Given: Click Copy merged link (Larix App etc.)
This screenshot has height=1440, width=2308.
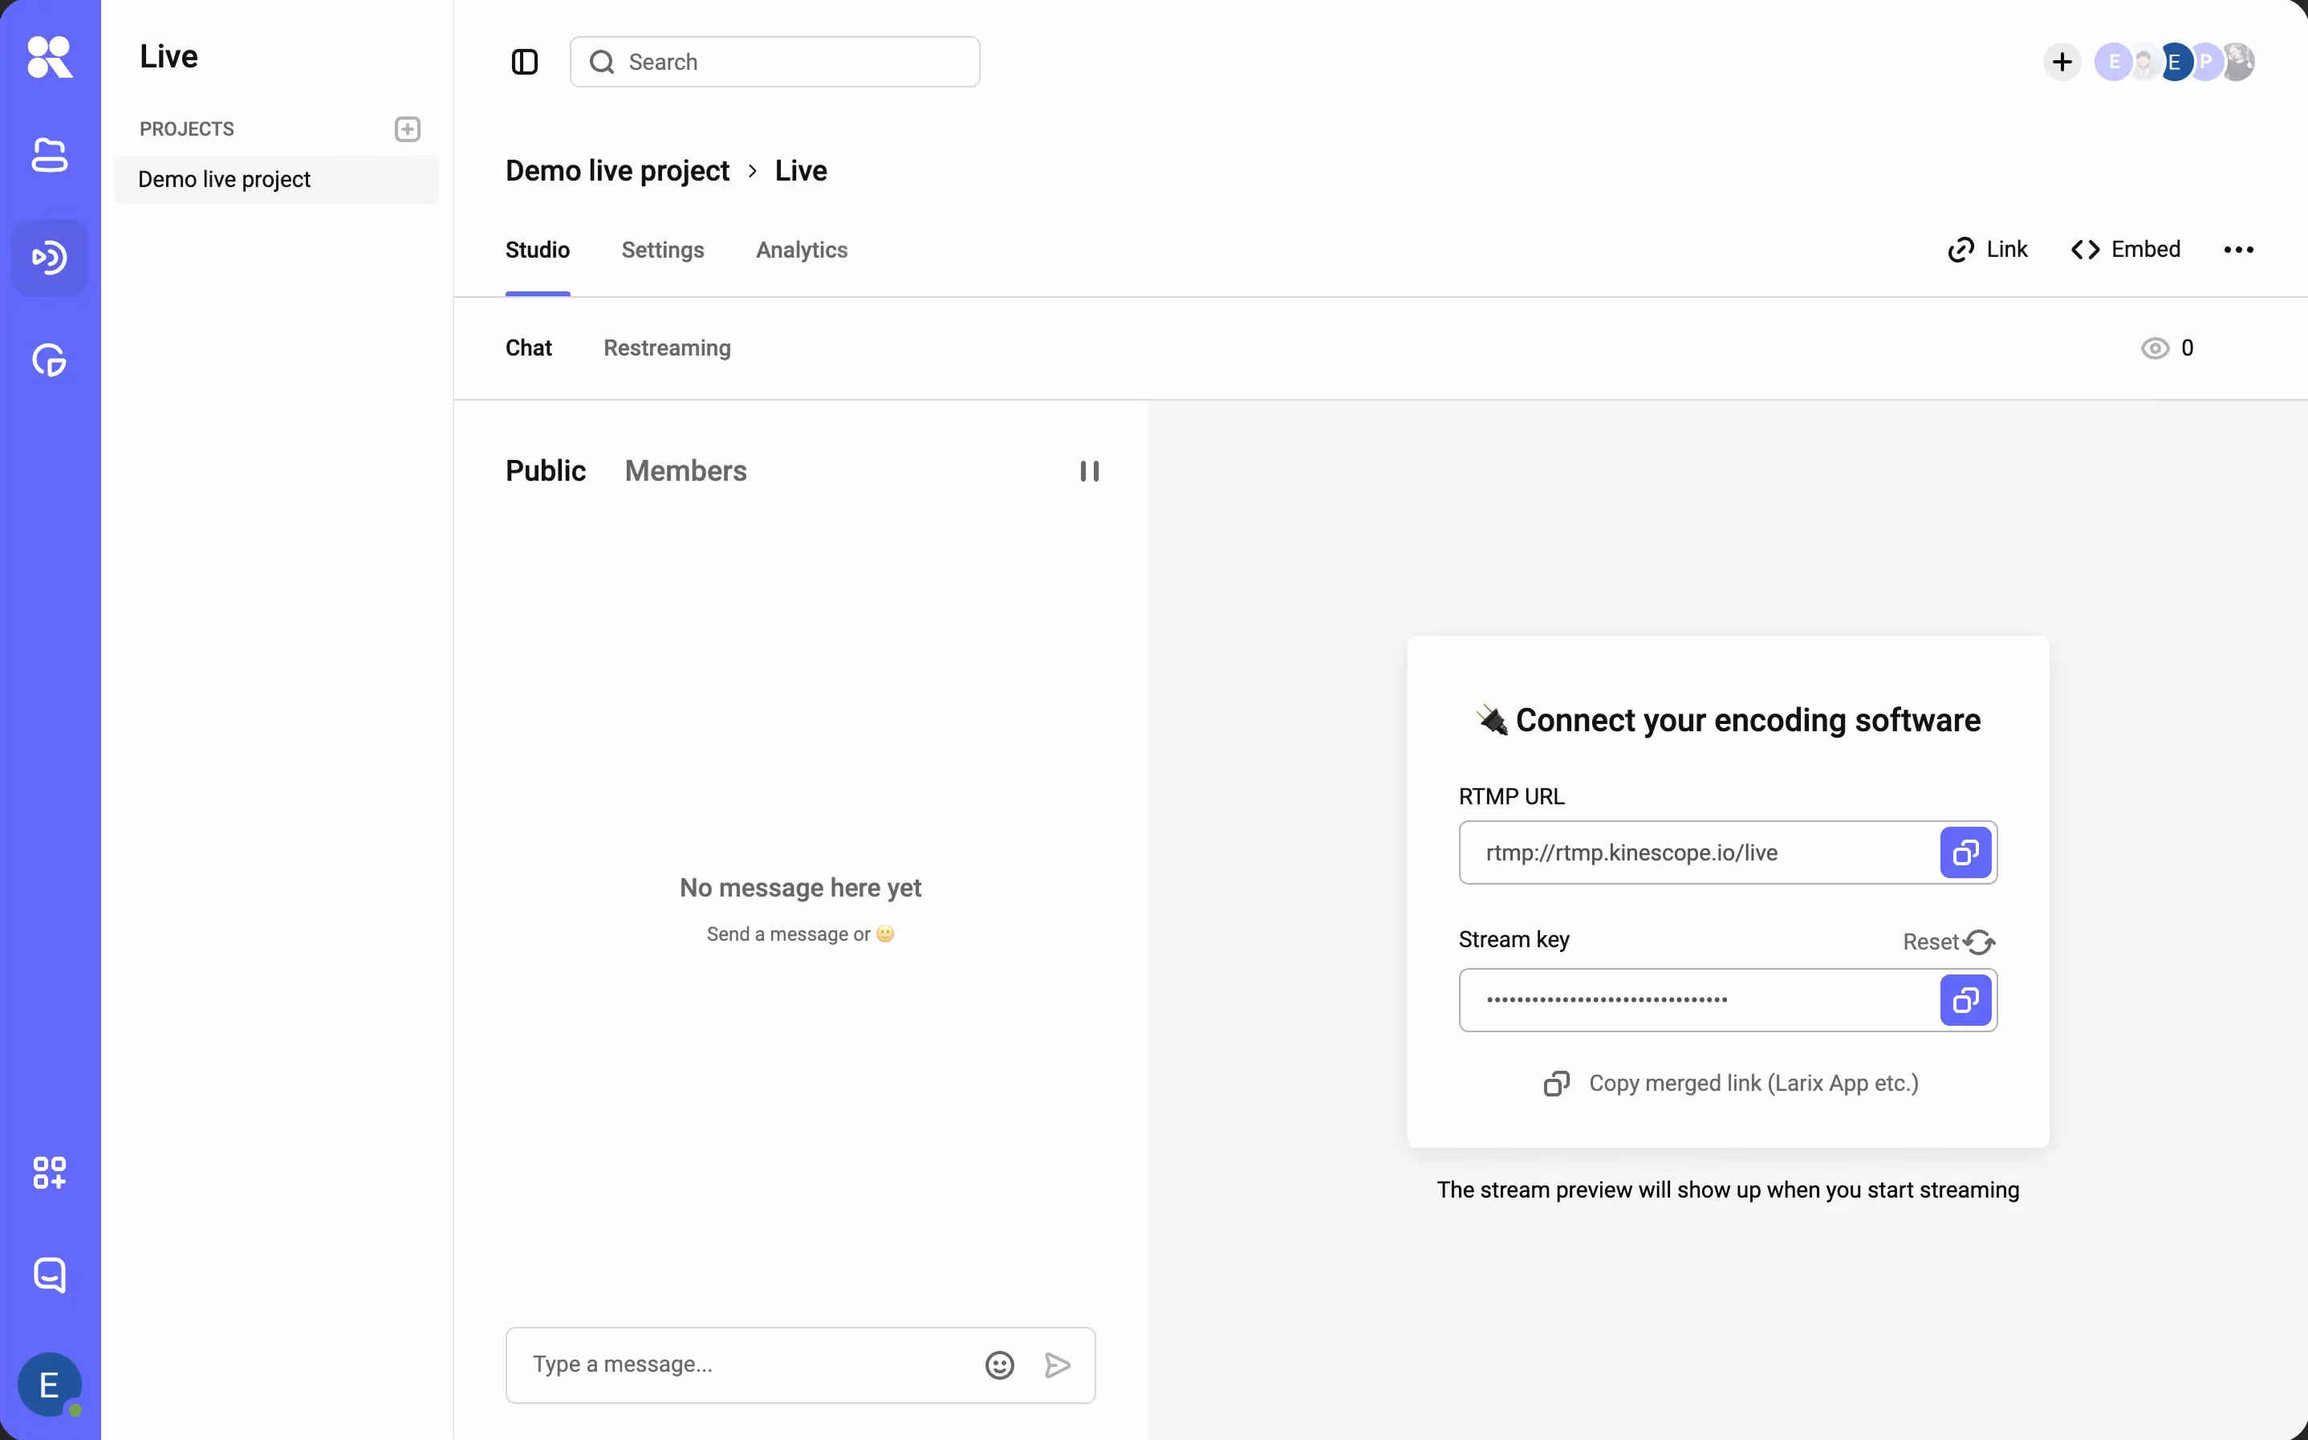Looking at the screenshot, I should tap(1730, 1083).
